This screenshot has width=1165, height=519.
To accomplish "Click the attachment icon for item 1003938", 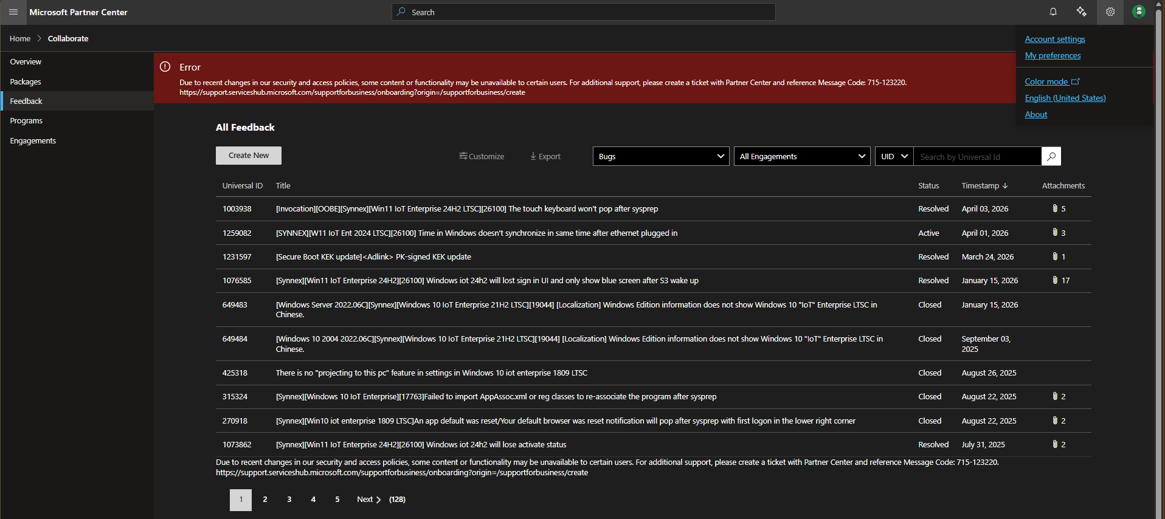I will click(x=1055, y=208).
